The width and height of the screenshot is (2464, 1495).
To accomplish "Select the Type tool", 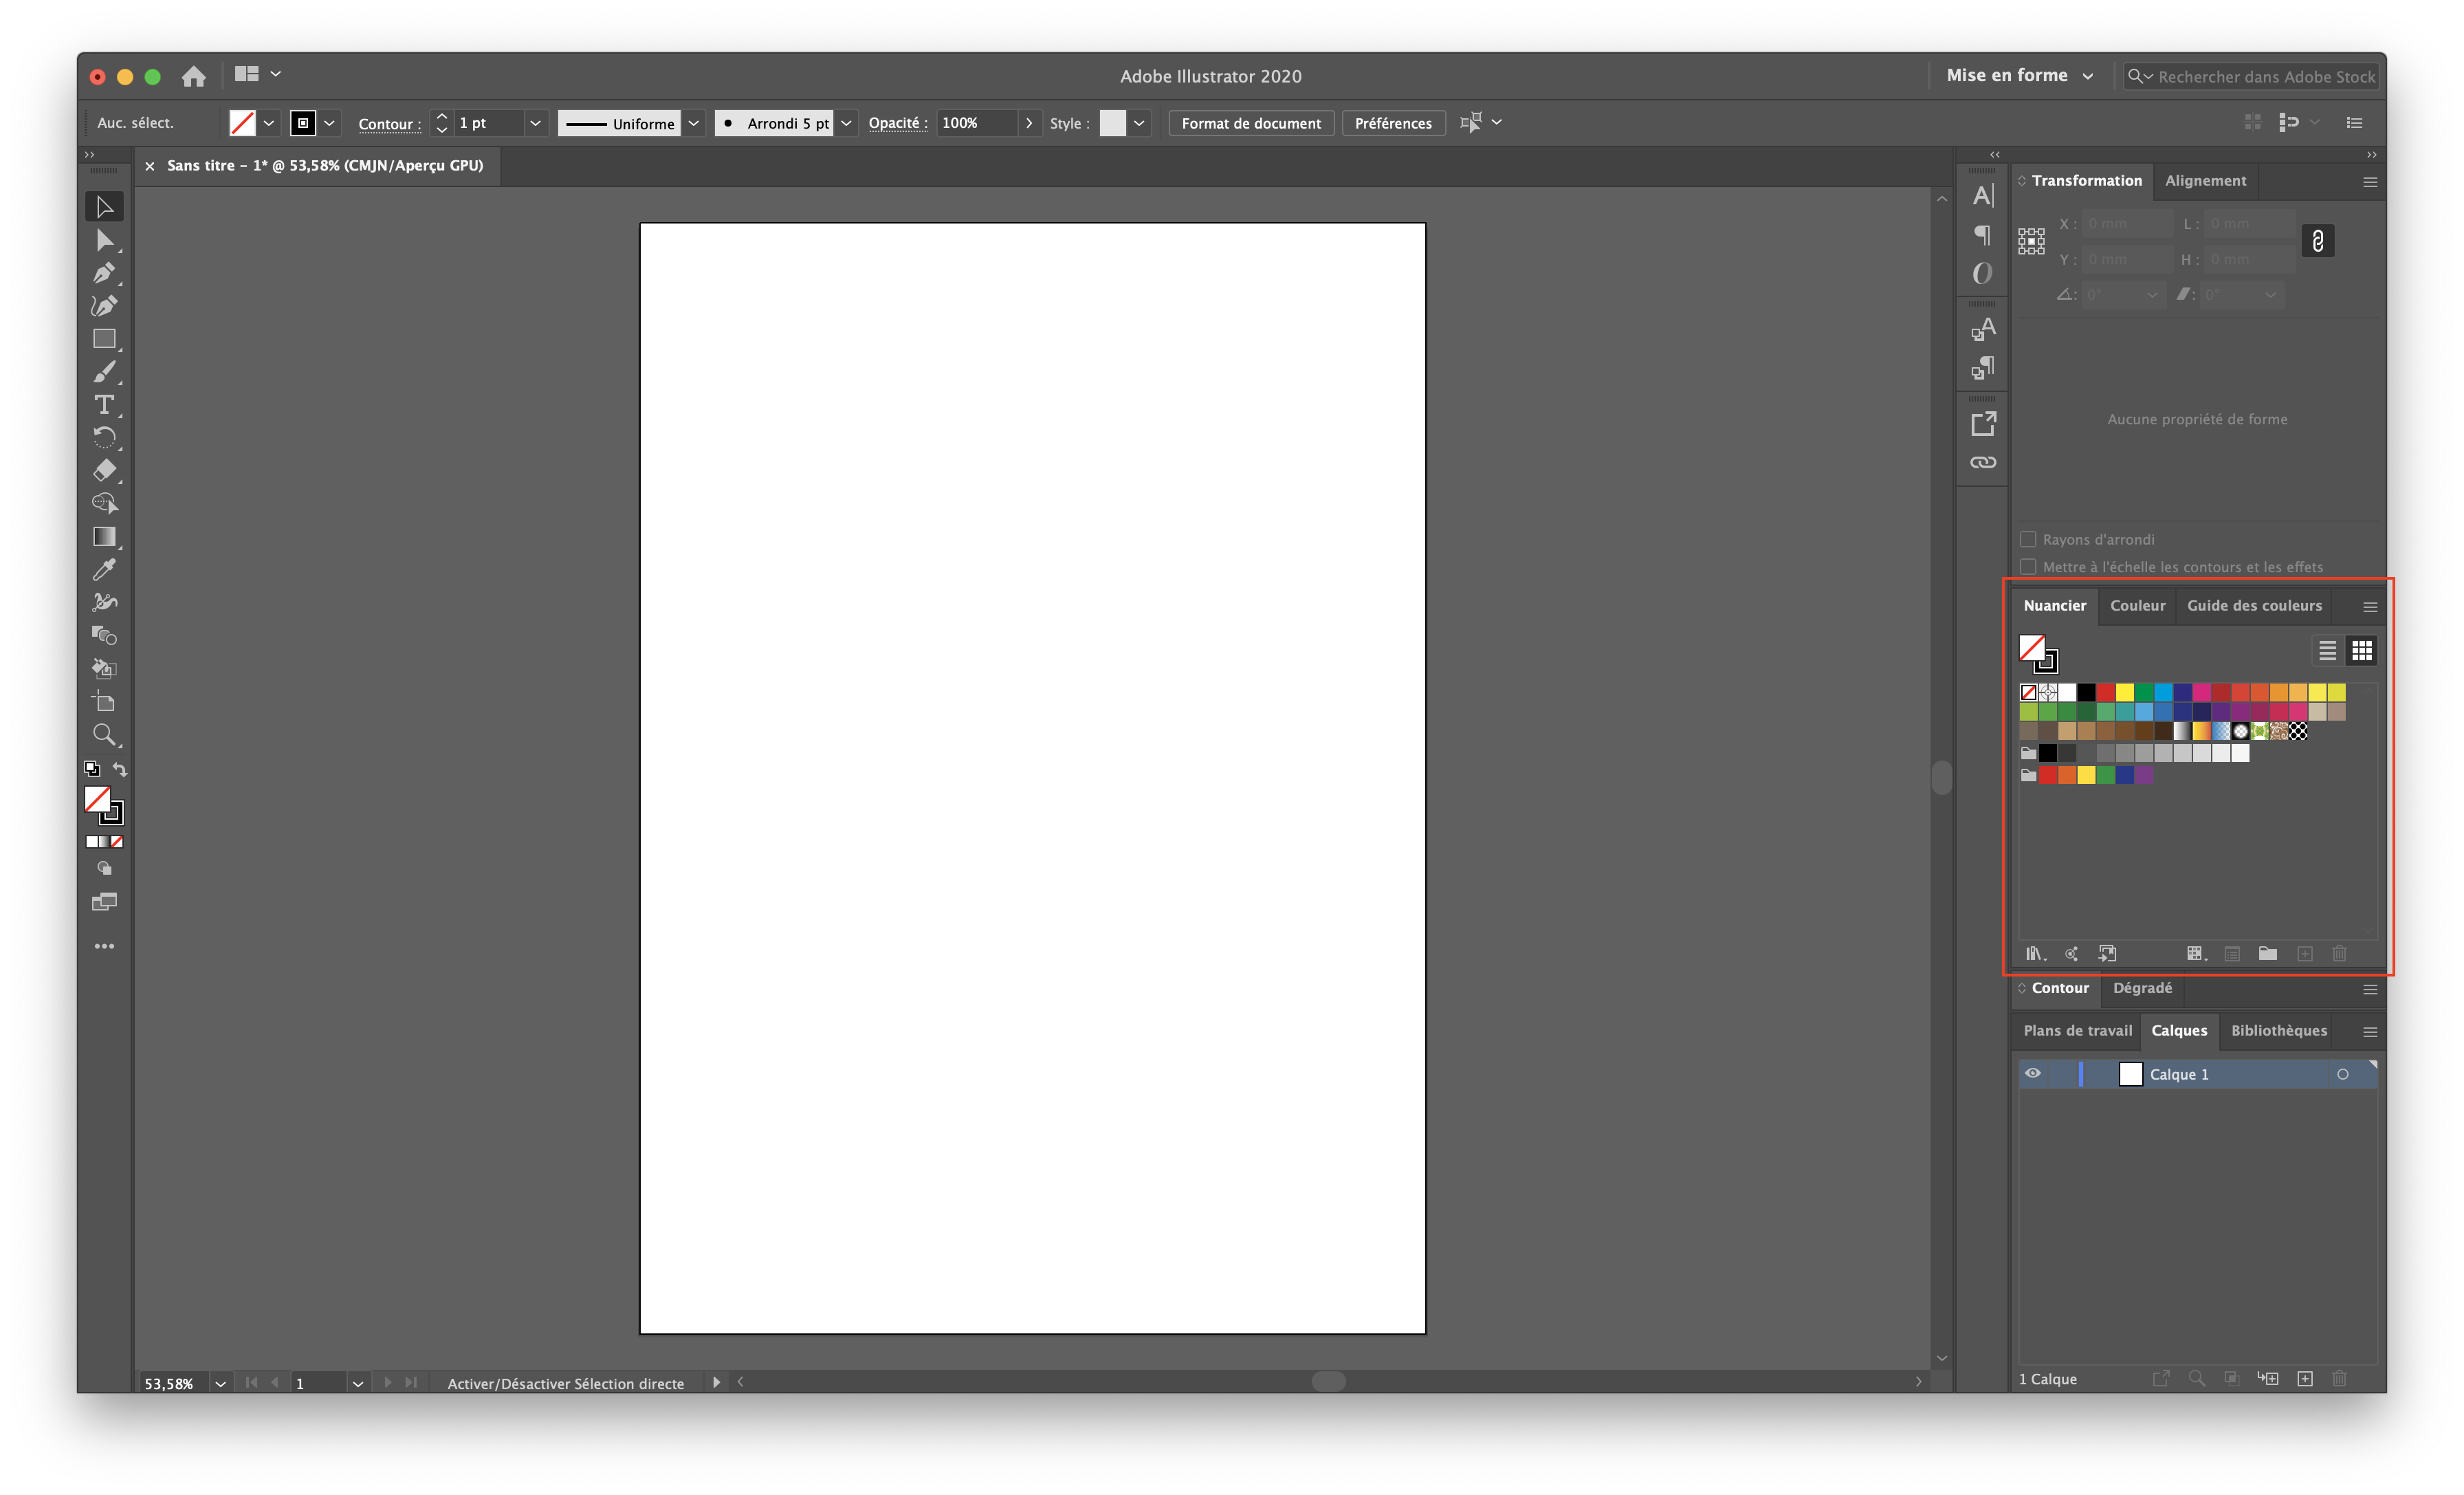I will [x=104, y=404].
